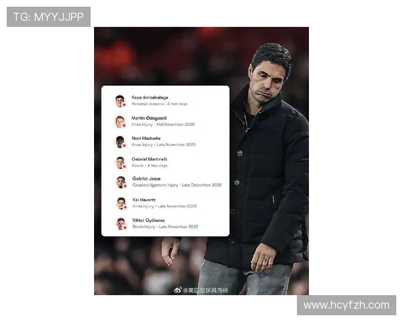
Task: Click Kepa Arrizabalaga's avatar icon
Action: pos(120,101)
